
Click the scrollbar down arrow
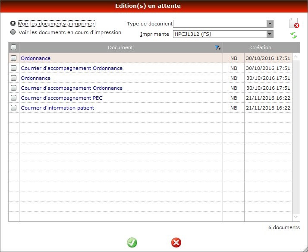pyautogui.click(x=296, y=217)
